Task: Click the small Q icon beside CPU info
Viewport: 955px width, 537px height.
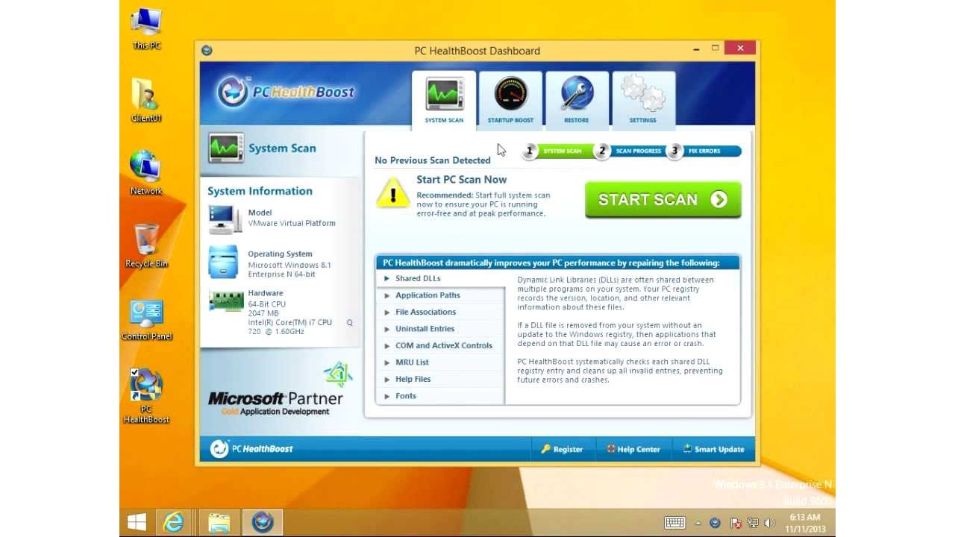Action: pyautogui.click(x=349, y=323)
